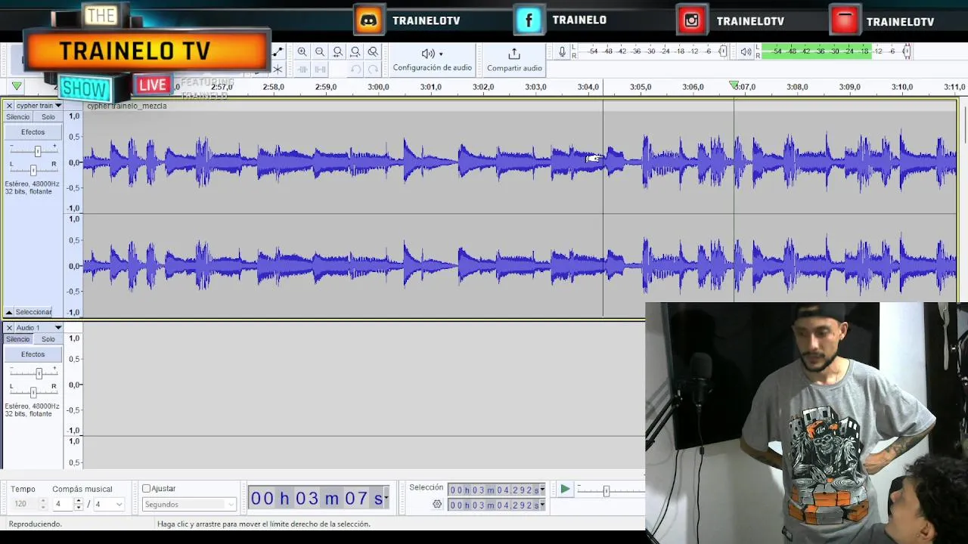
Task: Click the green timeline options triangle
Action: pyautogui.click(x=17, y=87)
